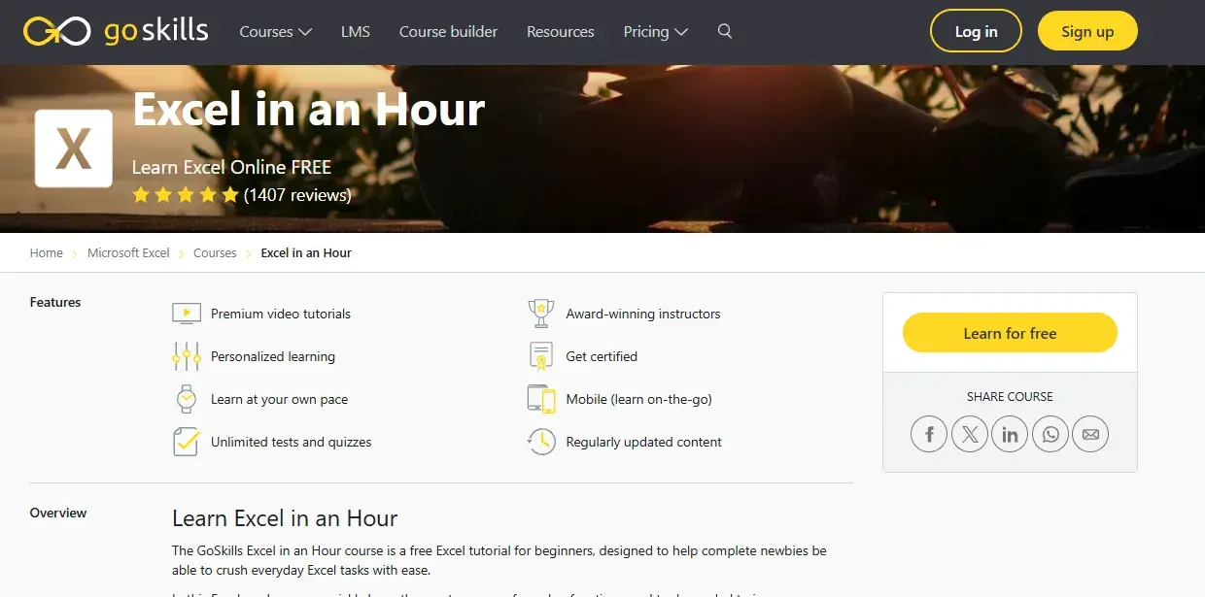1205x597 pixels.
Task: Click the Log in button
Action: pyautogui.click(x=976, y=31)
